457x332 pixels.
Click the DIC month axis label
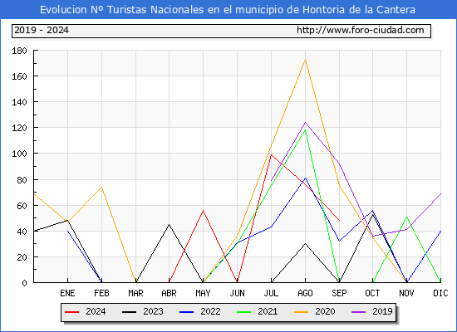440,293
